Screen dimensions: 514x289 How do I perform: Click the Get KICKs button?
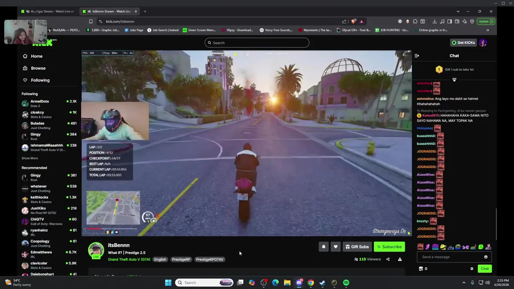pos(463,43)
